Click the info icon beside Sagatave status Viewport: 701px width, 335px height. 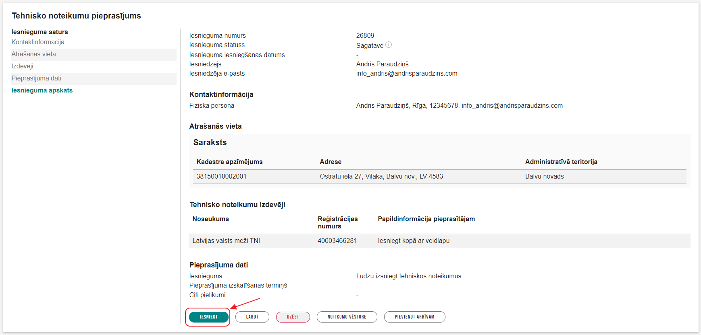click(x=389, y=45)
